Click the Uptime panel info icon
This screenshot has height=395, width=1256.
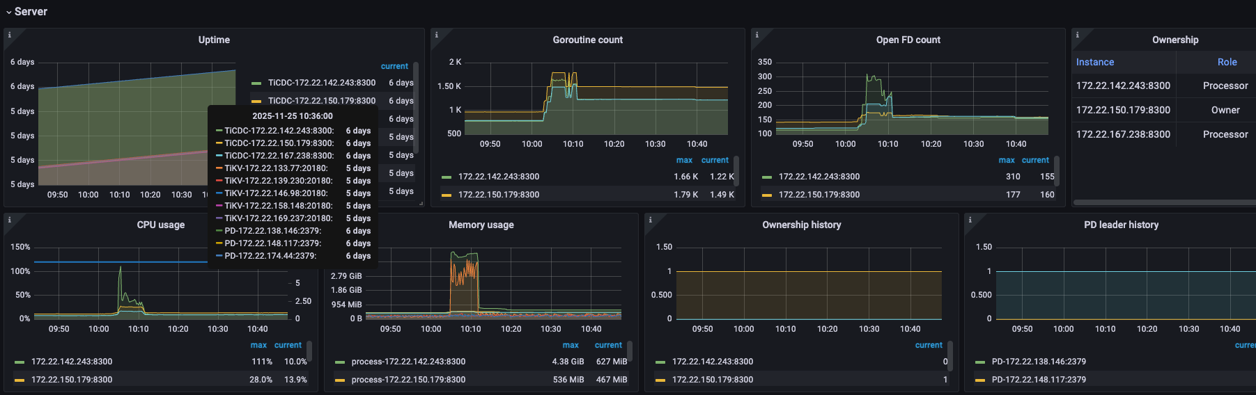tap(9, 35)
